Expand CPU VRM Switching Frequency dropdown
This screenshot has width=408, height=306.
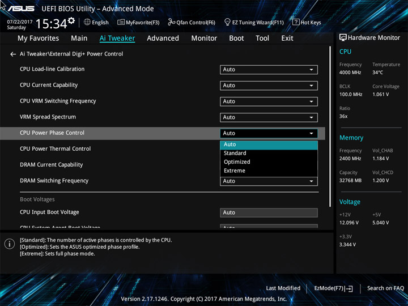pyautogui.click(x=269, y=101)
